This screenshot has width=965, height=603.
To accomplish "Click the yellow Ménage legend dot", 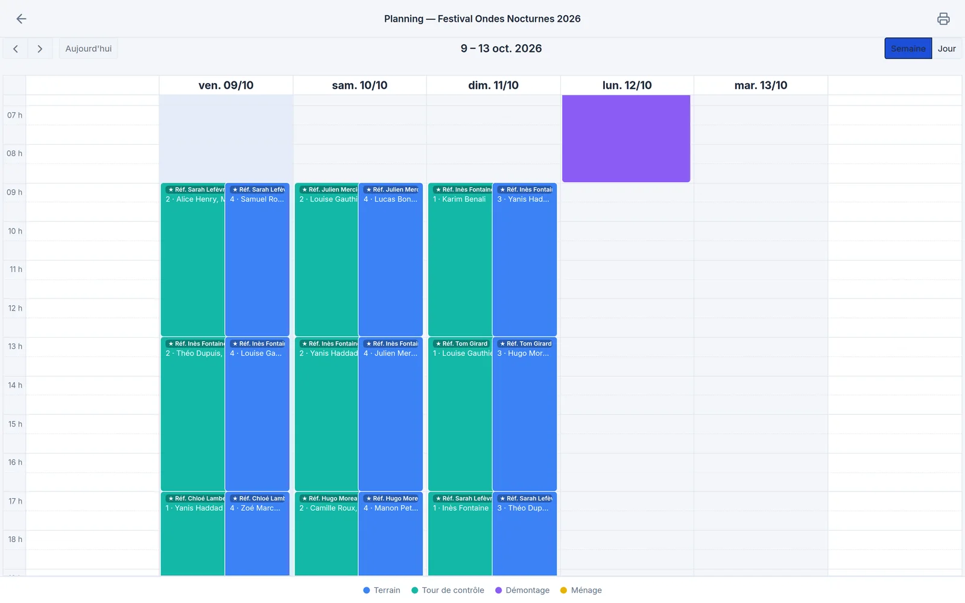I will pyautogui.click(x=564, y=590).
